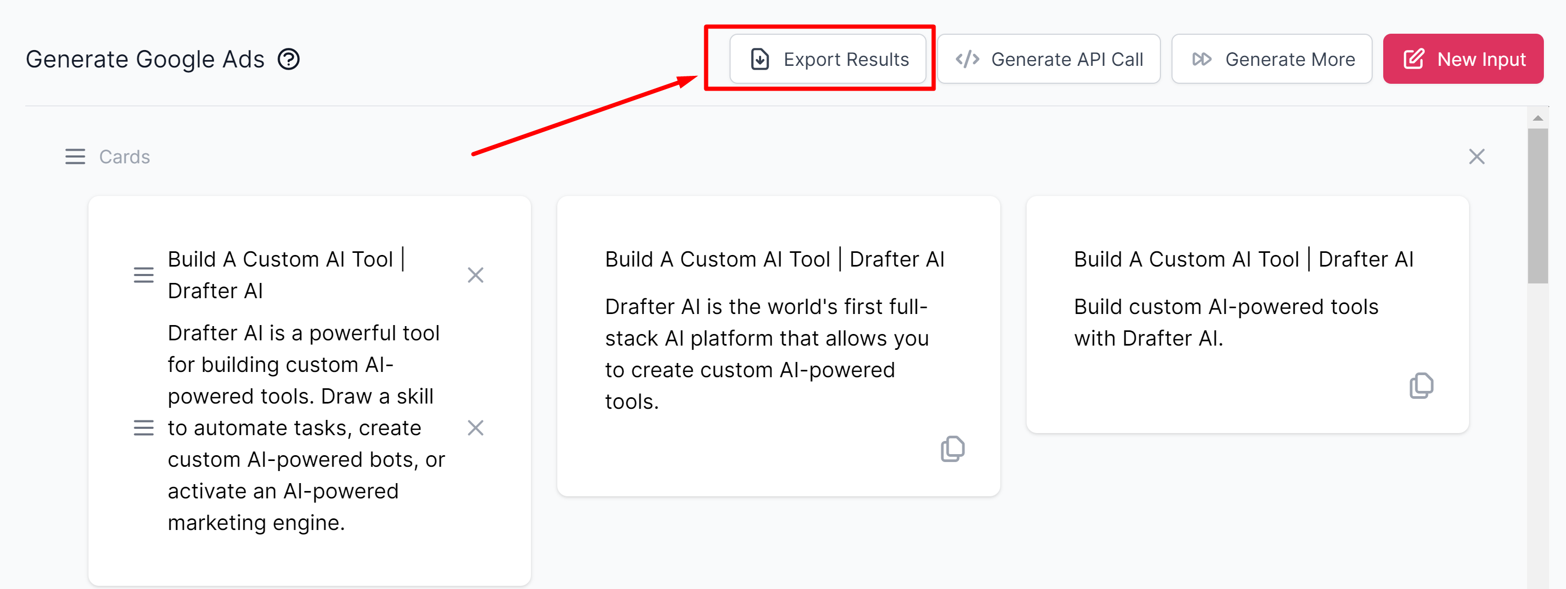Copy the third card's ad text
This screenshot has width=1566, height=589.
tap(1421, 385)
